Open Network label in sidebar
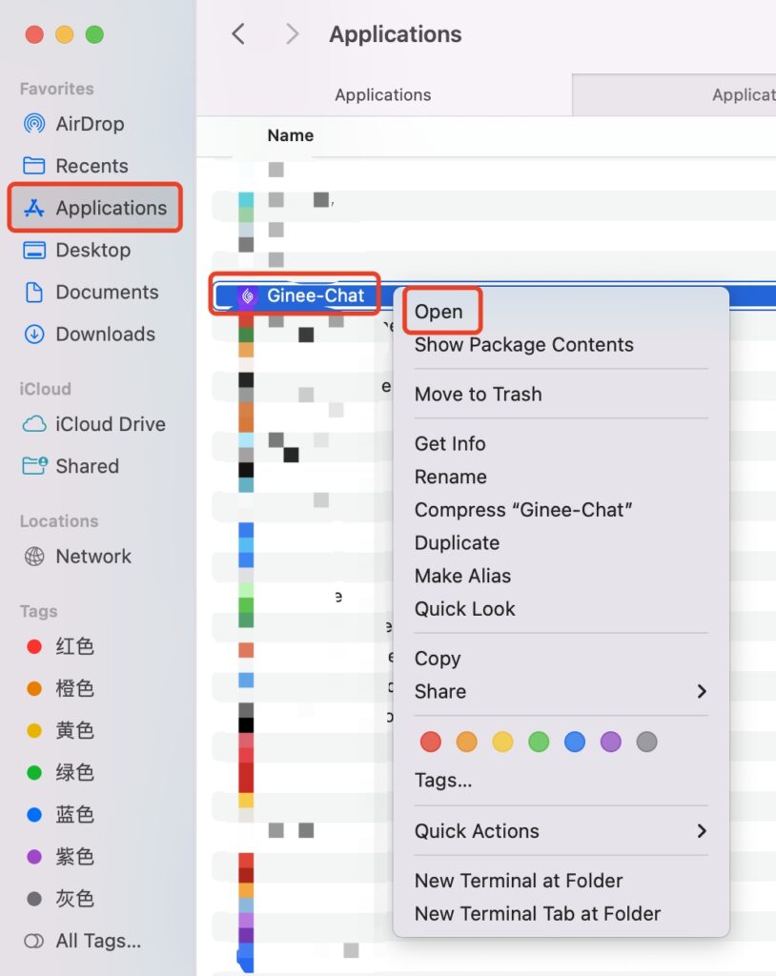Image resolution: width=776 pixels, height=976 pixels. (x=94, y=556)
